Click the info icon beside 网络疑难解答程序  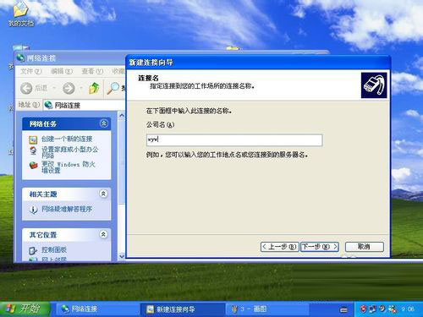33,210
